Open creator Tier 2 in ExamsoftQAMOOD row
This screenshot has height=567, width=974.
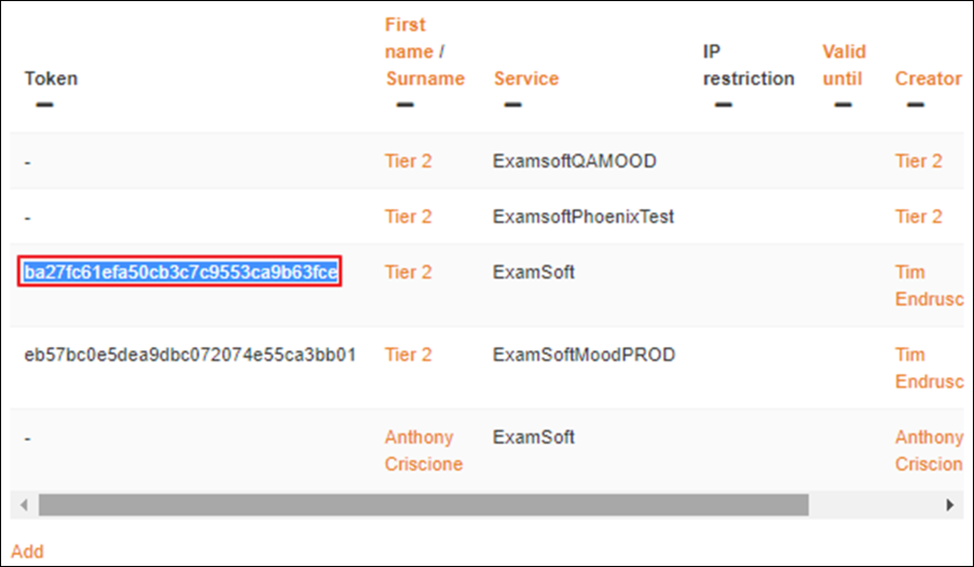[919, 161]
